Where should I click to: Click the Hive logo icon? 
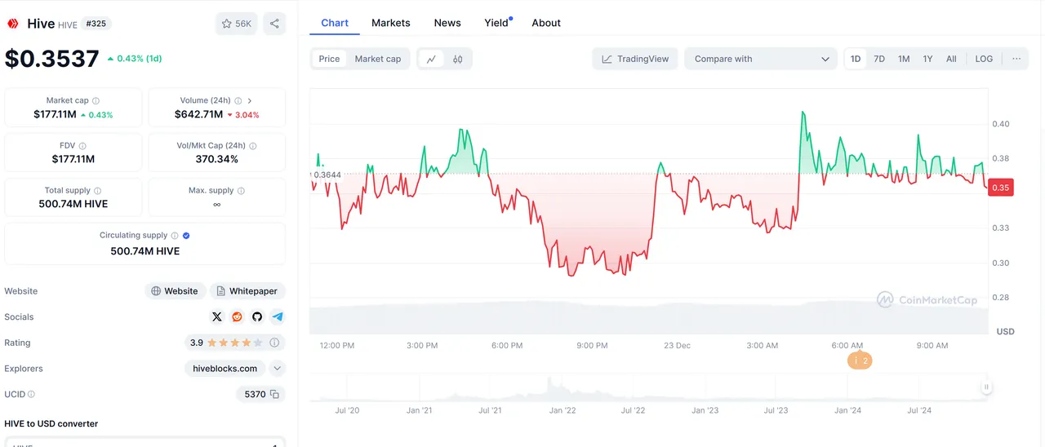click(13, 24)
